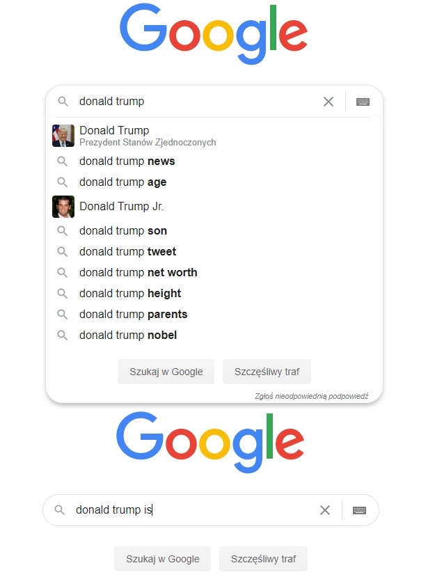
Task: Pick the 'donald trump height' suggestion
Action: pyautogui.click(x=129, y=294)
